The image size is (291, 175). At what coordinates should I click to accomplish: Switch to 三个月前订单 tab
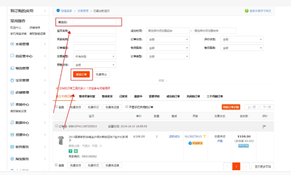(215, 97)
